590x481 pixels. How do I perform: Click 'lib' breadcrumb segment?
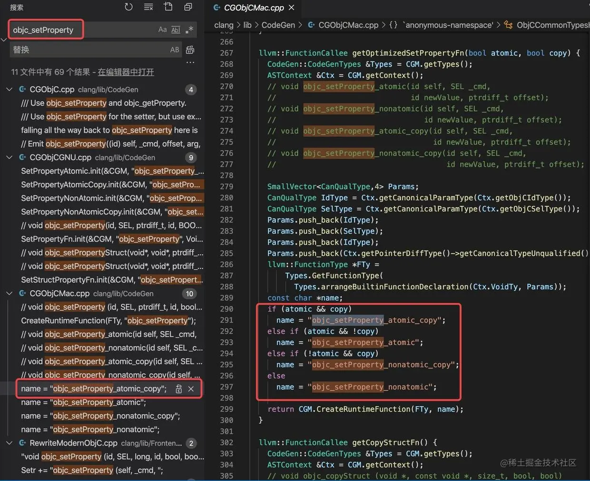247,25
